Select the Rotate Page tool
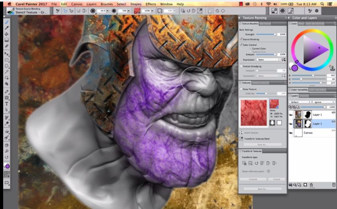 click(x=7, y=157)
